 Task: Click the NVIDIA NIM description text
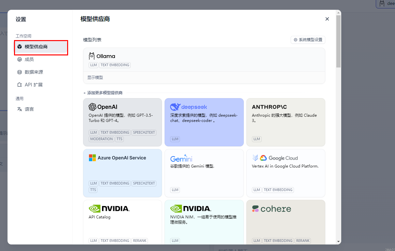coord(203,219)
